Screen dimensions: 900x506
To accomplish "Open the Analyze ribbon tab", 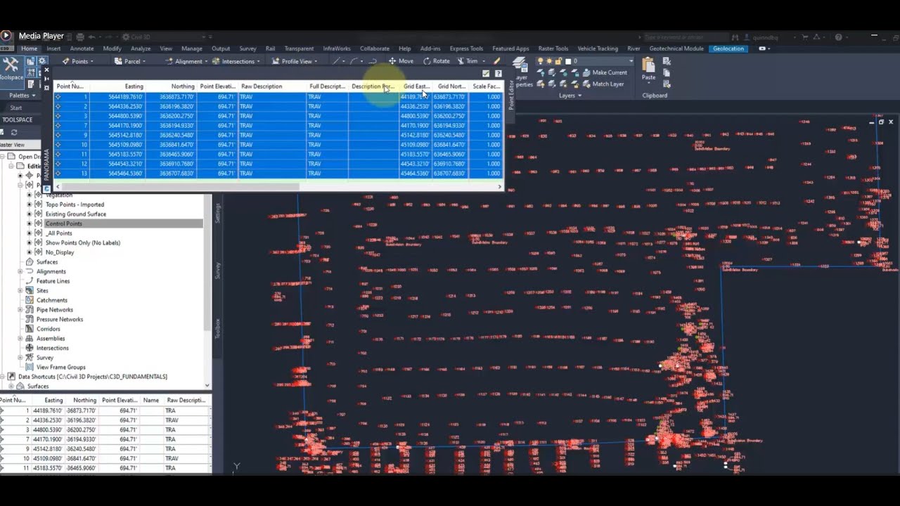I will pos(141,48).
